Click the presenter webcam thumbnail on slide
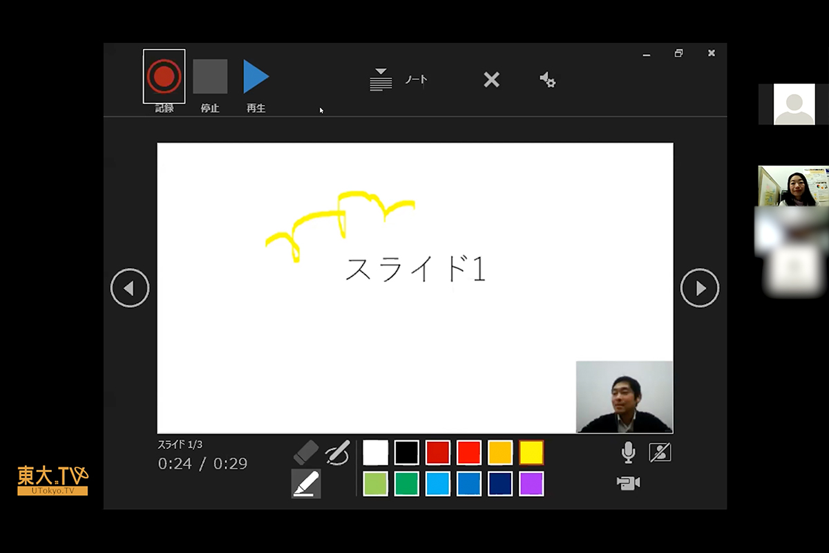Image resolution: width=829 pixels, height=553 pixels. [625, 397]
